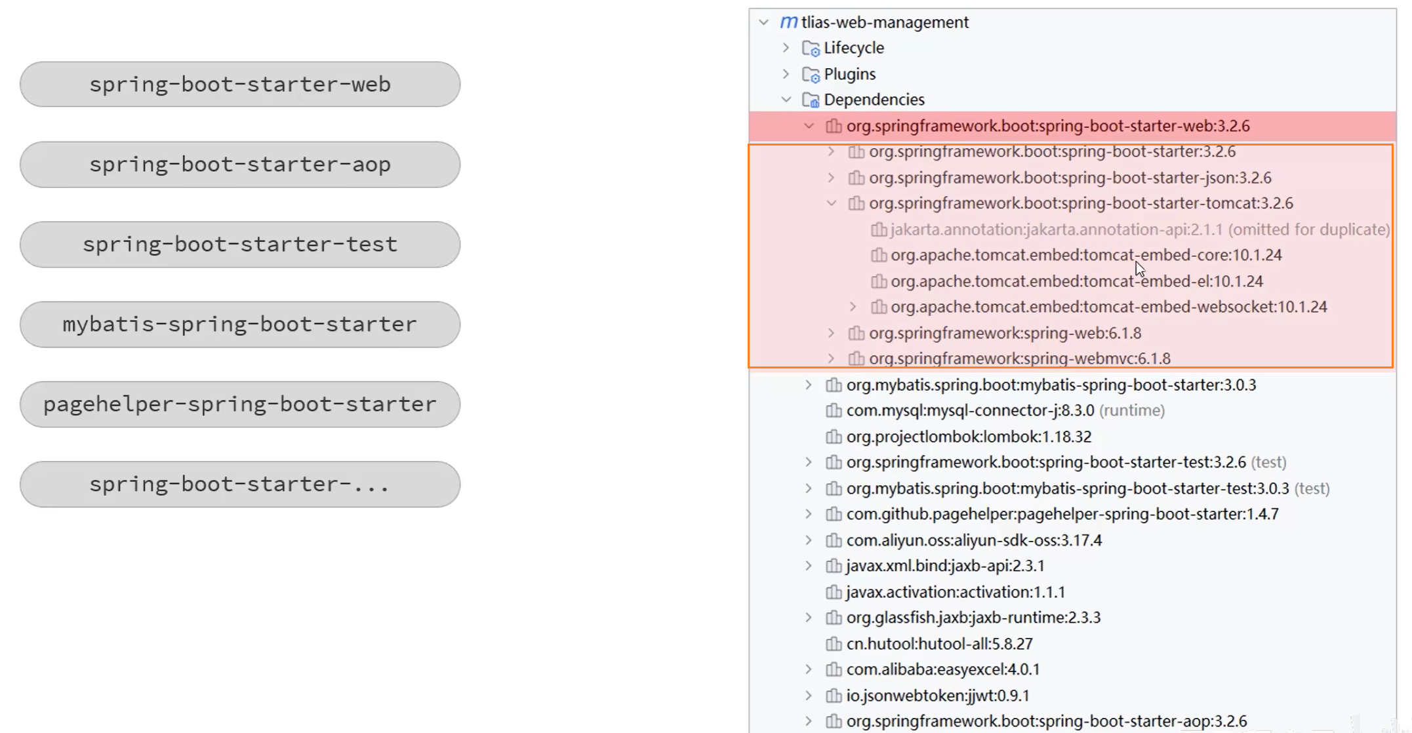Click the spring-boot-starter-web pill
Viewport: 1412px width, 733px height.
click(x=240, y=85)
